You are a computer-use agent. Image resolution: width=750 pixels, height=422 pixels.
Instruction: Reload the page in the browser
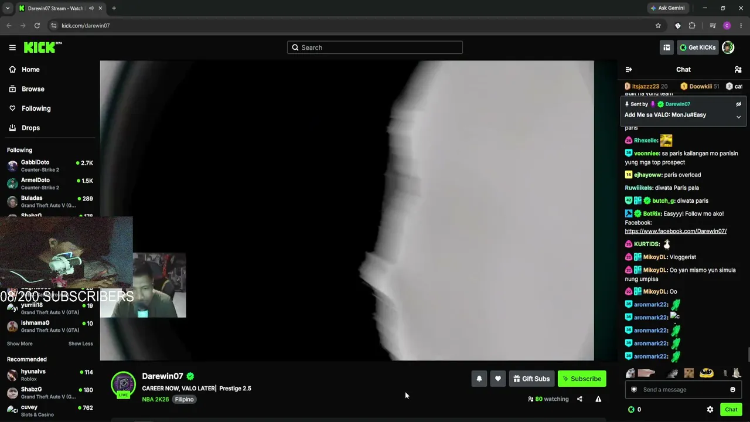tap(37, 26)
